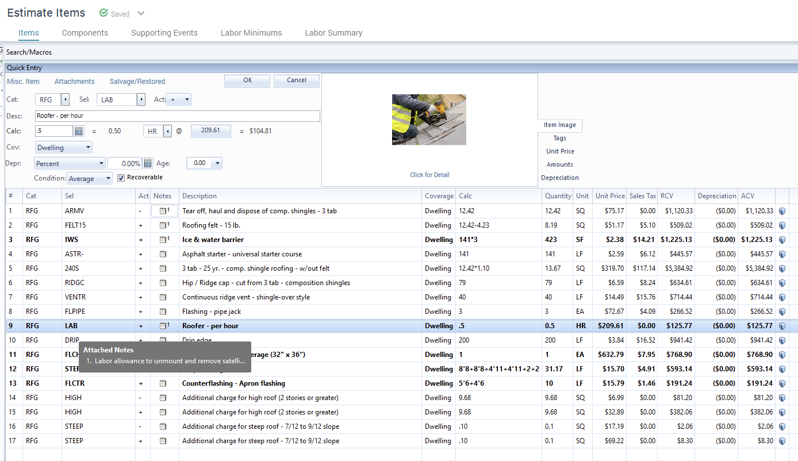The height and width of the screenshot is (461, 798).
Task: Expand the Act dropdown
Action: point(186,100)
